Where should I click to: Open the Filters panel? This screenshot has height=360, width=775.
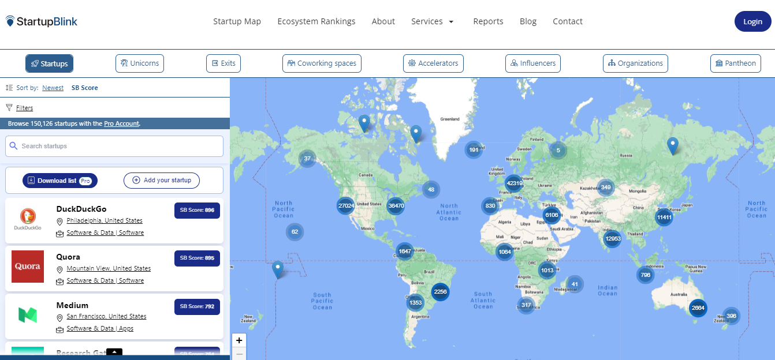pos(24,108)
